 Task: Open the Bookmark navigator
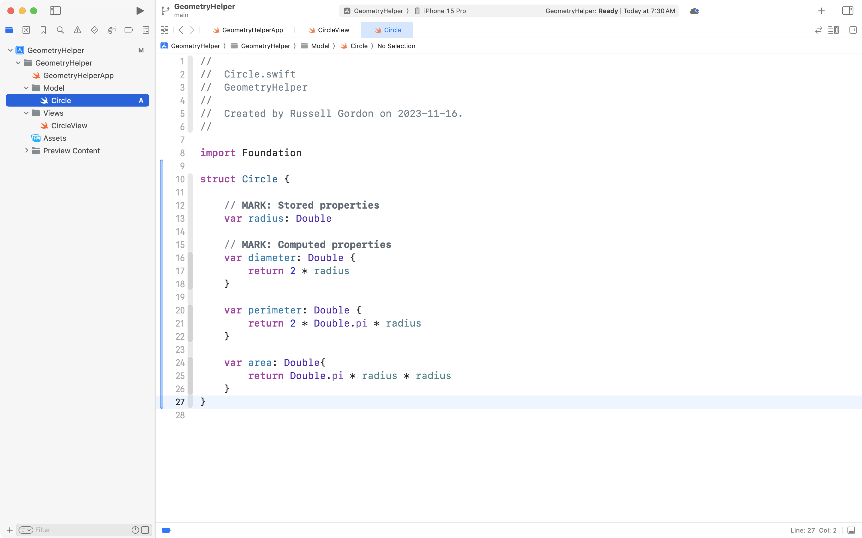(x=43, y=30)
